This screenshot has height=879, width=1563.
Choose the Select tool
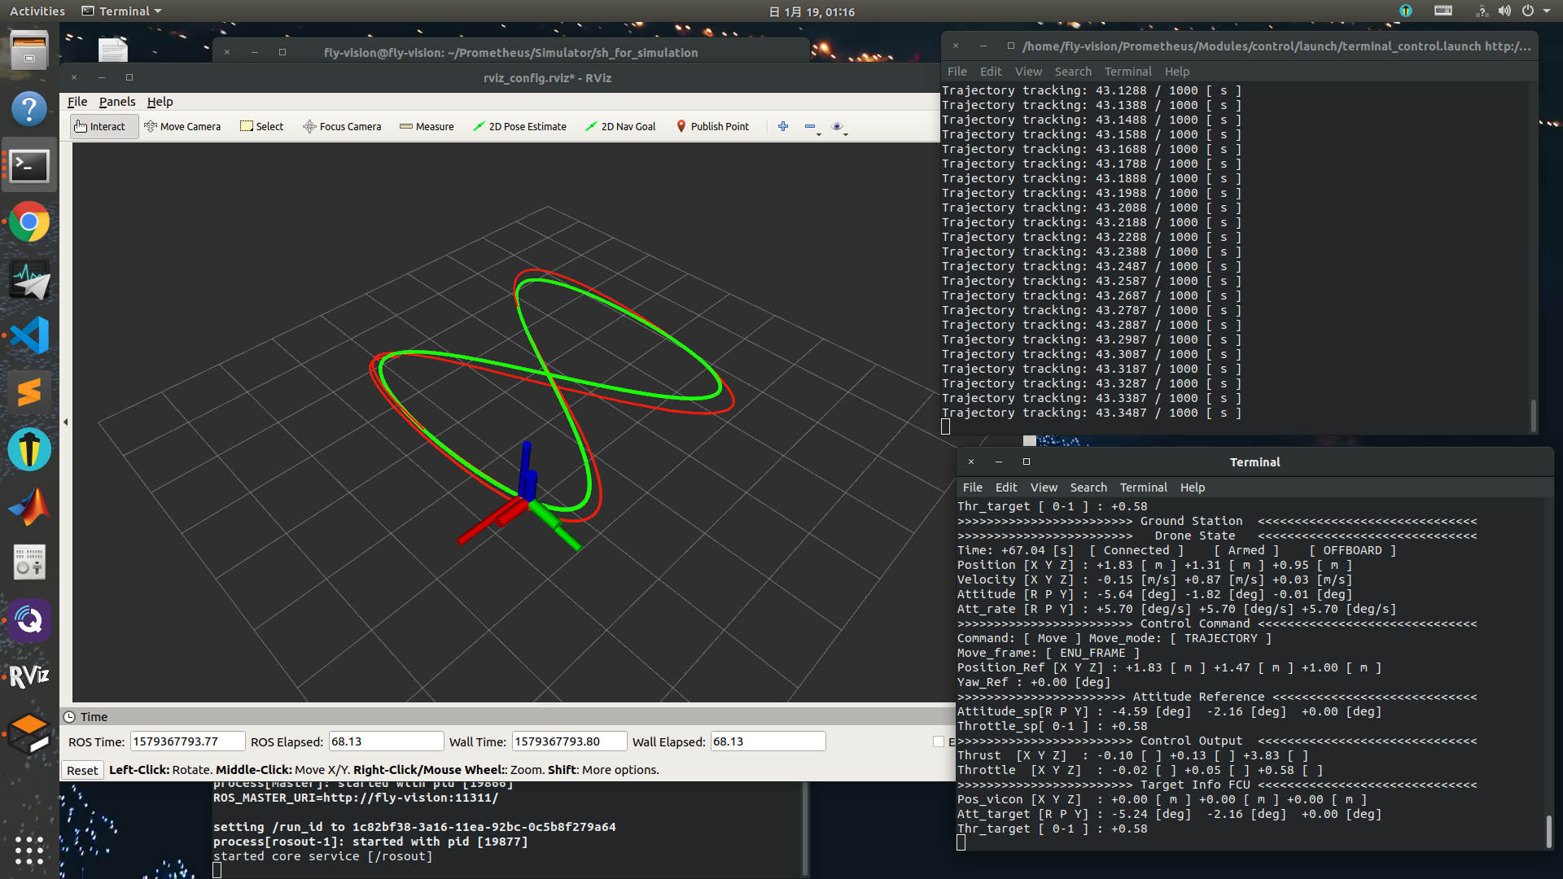coord(262,127)
